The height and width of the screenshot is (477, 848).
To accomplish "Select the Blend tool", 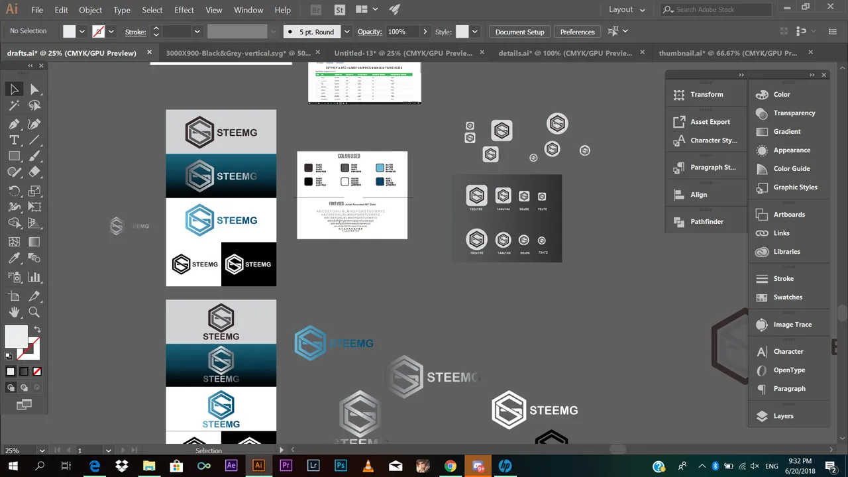I will point(34,258).
